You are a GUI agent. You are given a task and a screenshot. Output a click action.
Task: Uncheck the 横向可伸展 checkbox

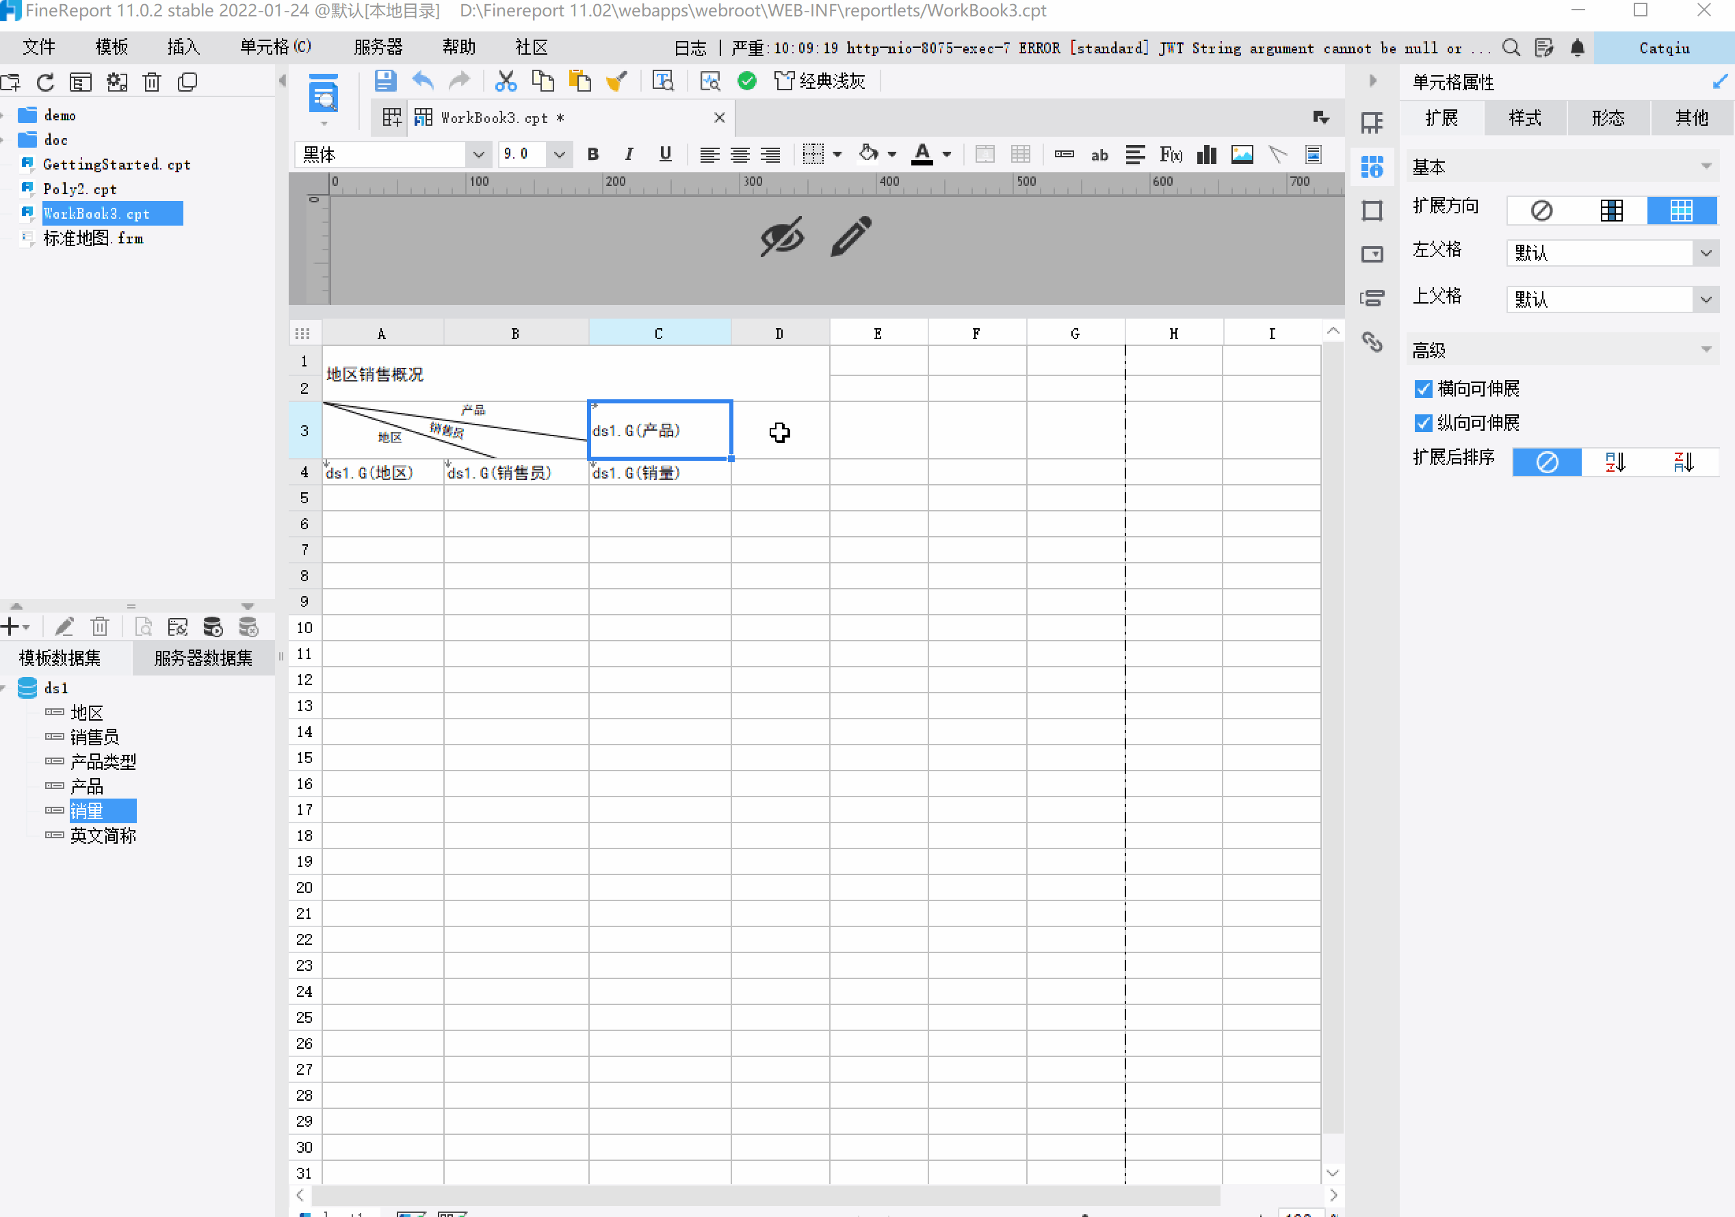click(x=1423, y=389)
